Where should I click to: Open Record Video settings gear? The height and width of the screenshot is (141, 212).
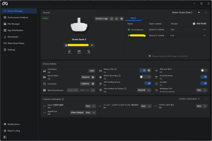pyautogui.click(x=93, y=77)
